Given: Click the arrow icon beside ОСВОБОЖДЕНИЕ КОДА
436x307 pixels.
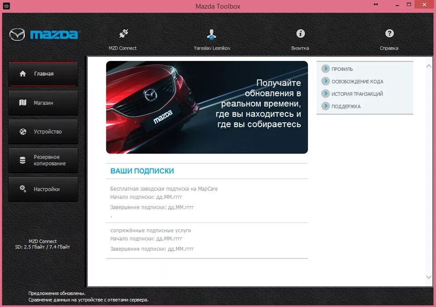Looking at the screenshot, I should 325,81.
